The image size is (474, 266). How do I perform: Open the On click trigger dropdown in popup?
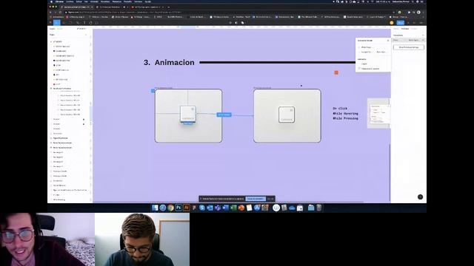(366, 47)
